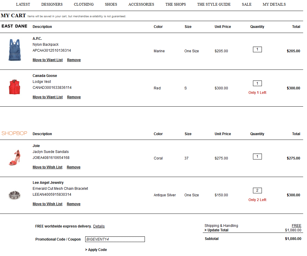
Task: Open My Details in the navigation
Action: (x=274, y=4)
